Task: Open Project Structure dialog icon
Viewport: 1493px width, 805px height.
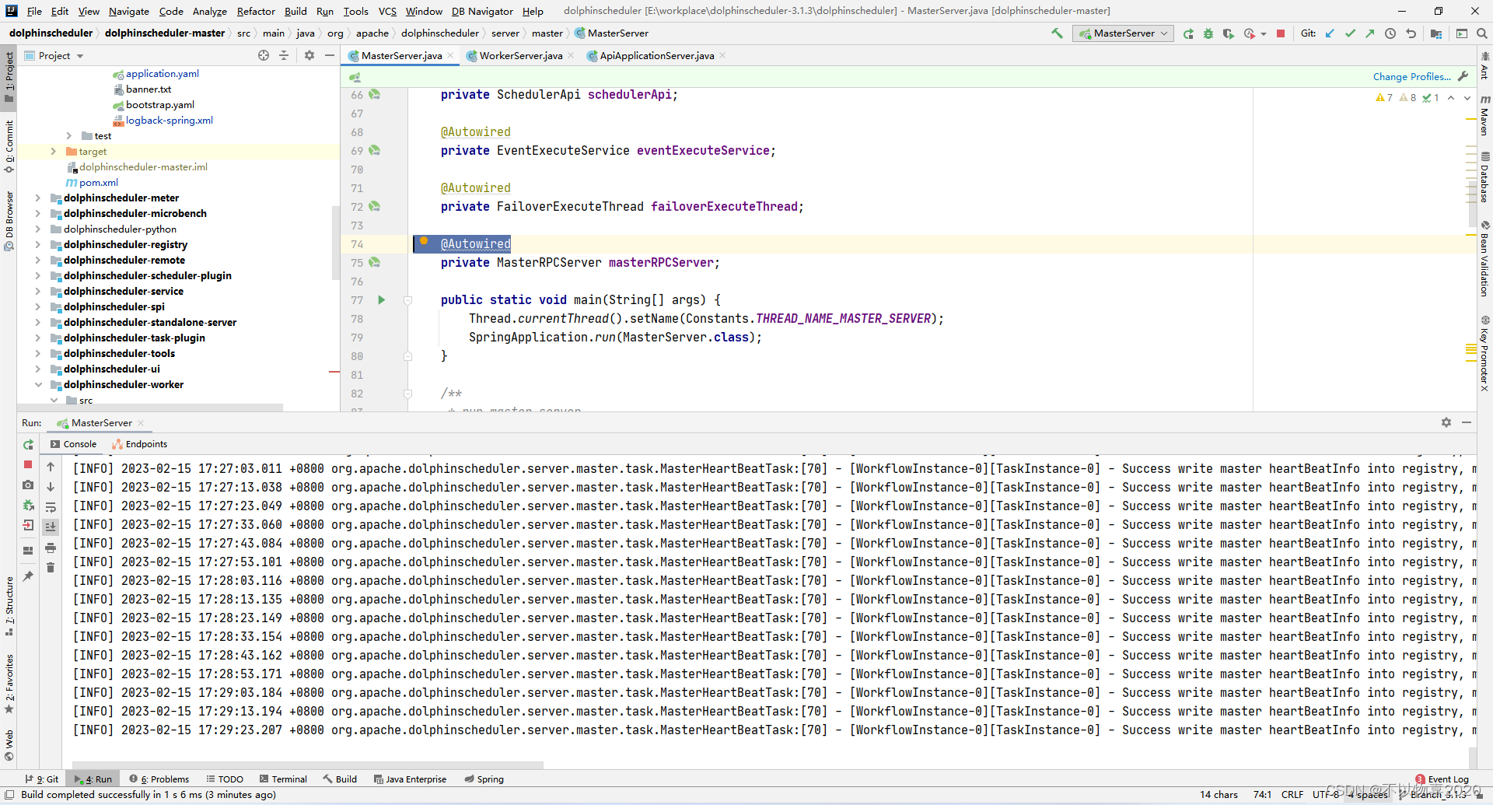Action: tap(1436, 33)
